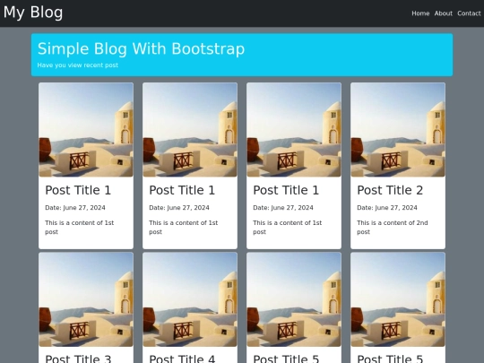The image size is (484, 363).
Task: Go to the Home nav link
Action: [x=420, y=13]
